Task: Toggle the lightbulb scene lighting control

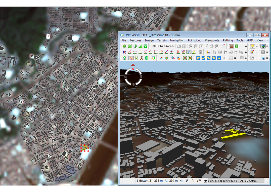Action: [x=252, y=46]
